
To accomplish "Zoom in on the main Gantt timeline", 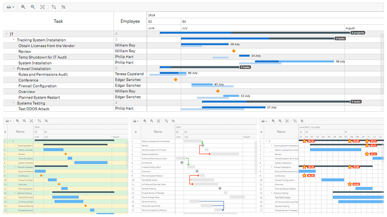I will (x=23, y=7).
